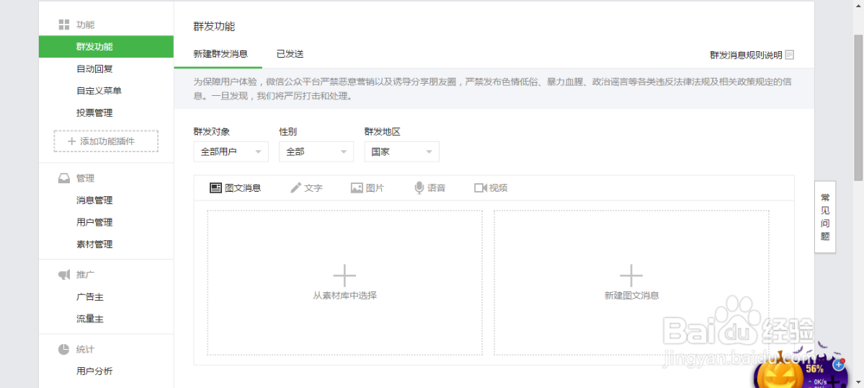Click the 统计 section header text
This screenshot has height=388, width=864.
86,349
